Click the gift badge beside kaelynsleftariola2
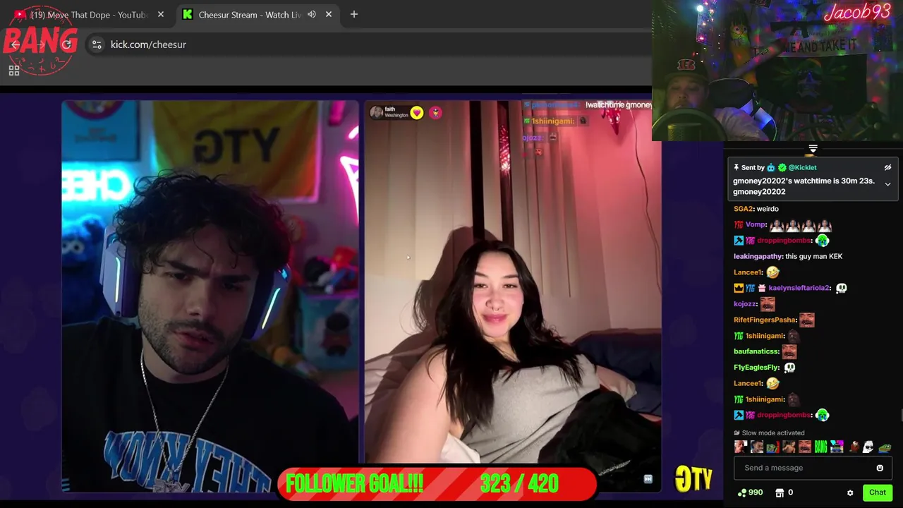The image size is (903, 508). [762, 288]
